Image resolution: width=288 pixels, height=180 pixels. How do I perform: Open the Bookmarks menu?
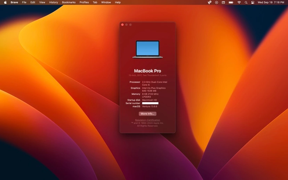(69, 2)
